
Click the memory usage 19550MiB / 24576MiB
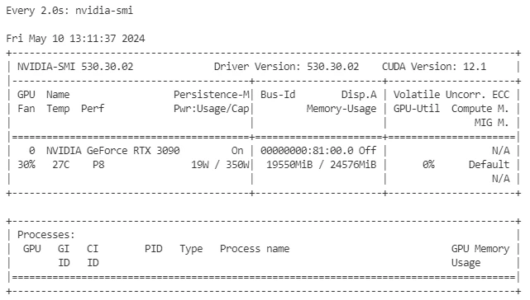(x=322, y=165)
